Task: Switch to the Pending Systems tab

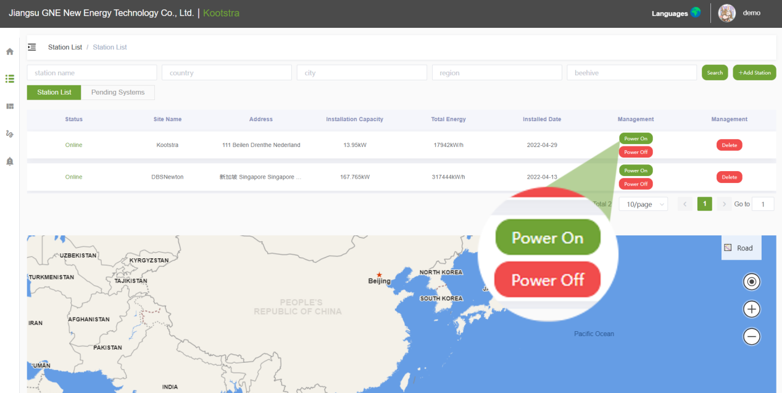Action: pos(118,93)
